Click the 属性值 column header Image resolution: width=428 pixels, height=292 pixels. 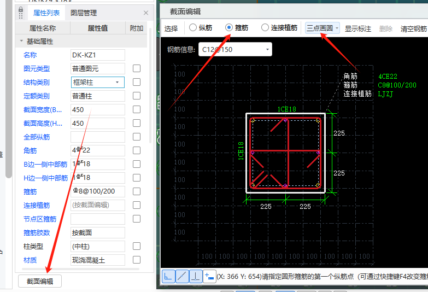tap(98, 28)
